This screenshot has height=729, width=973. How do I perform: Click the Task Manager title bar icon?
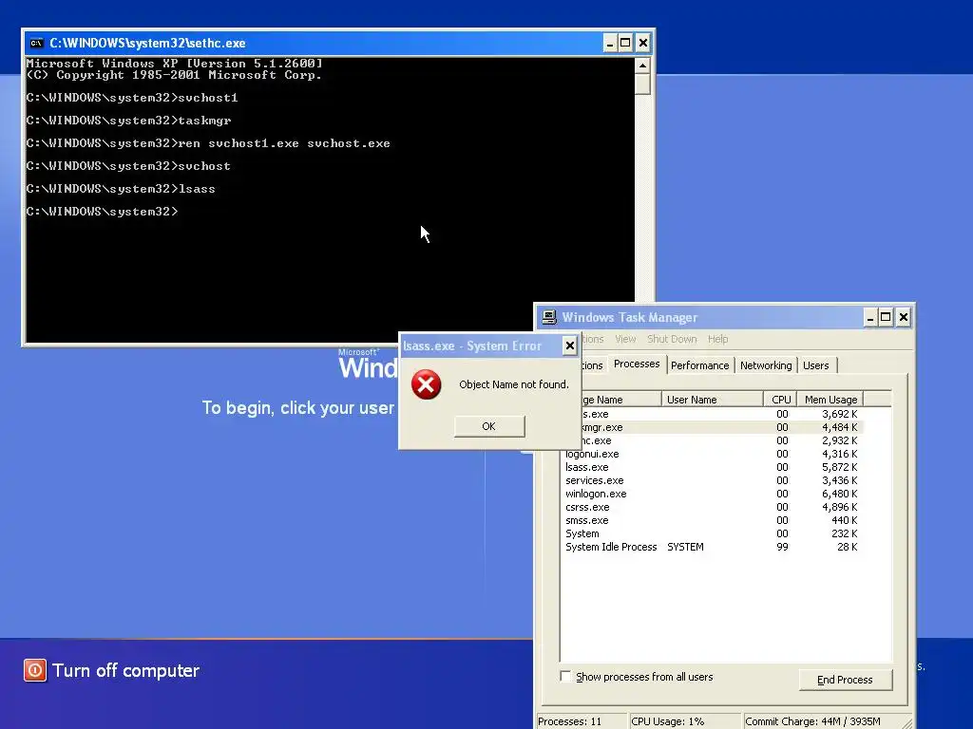[549, 317]
